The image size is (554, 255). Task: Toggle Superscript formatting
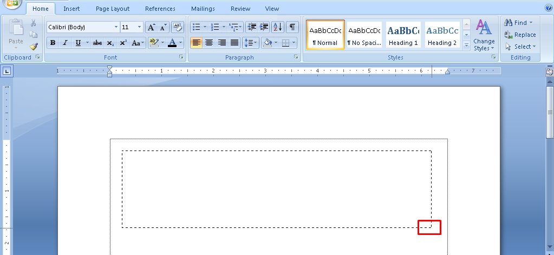(123, 43)
